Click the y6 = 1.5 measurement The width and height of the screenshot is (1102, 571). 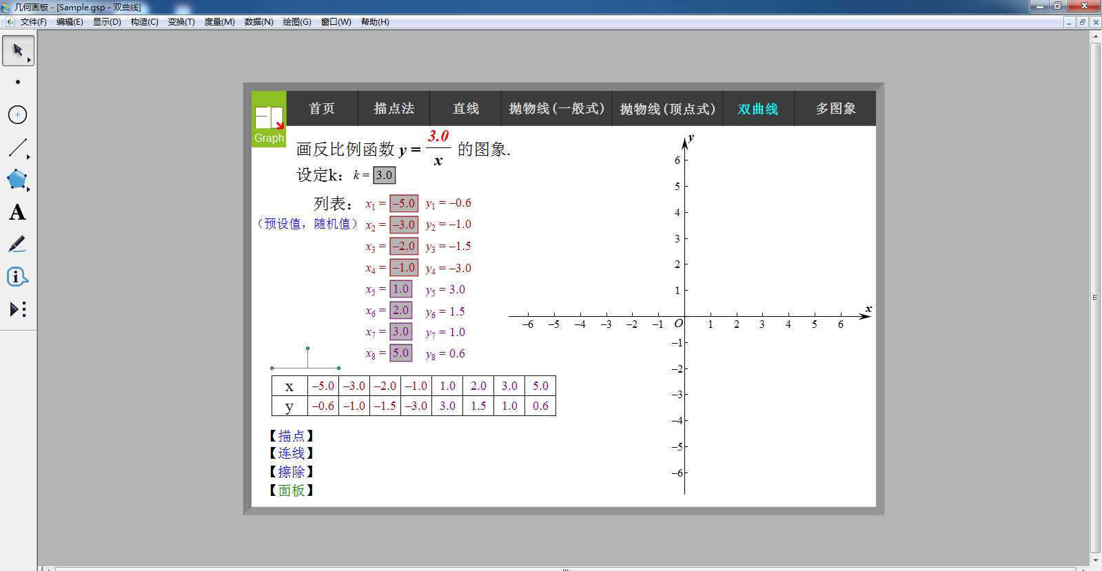pos(445,312)
